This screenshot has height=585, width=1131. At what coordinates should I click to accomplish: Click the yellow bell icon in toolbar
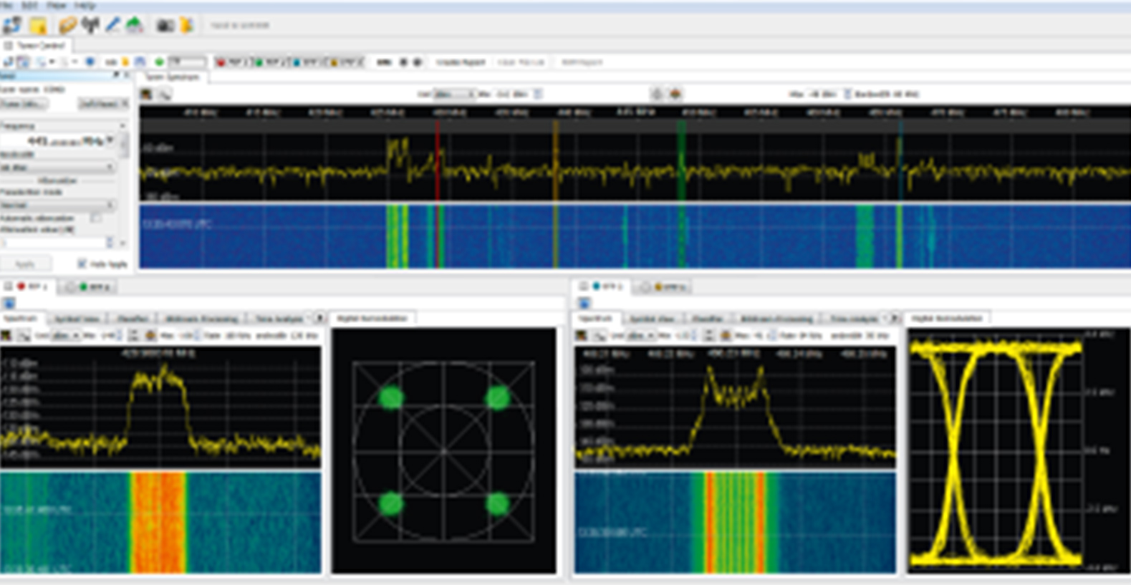pos(186,25)
